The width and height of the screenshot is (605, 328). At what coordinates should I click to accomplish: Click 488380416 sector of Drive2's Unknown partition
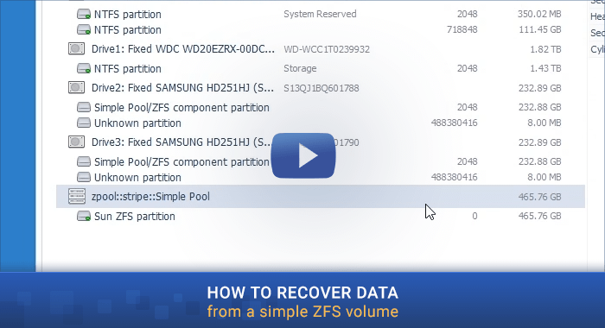(x=454, y=123)
